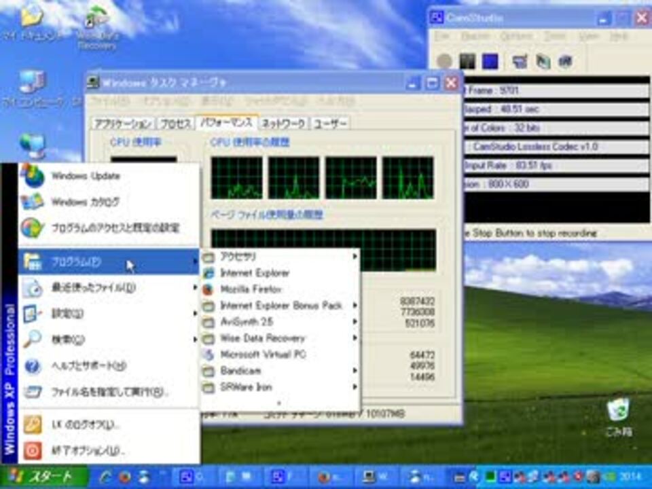Open CamStudio File menu
The image size is (652, 489).
click(442, 37)
